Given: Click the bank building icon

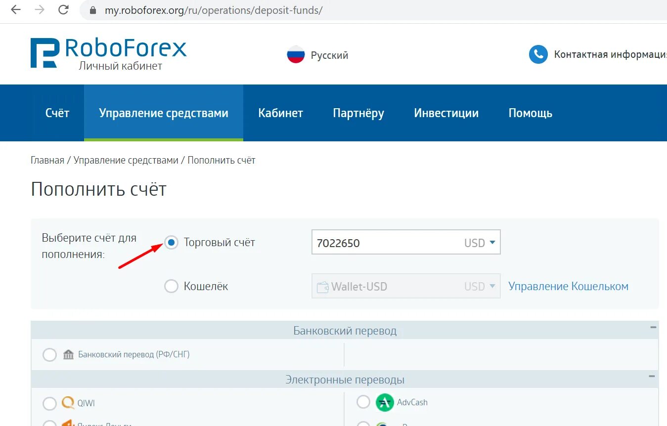Looking at the screenshot, I should coord(68,354).
